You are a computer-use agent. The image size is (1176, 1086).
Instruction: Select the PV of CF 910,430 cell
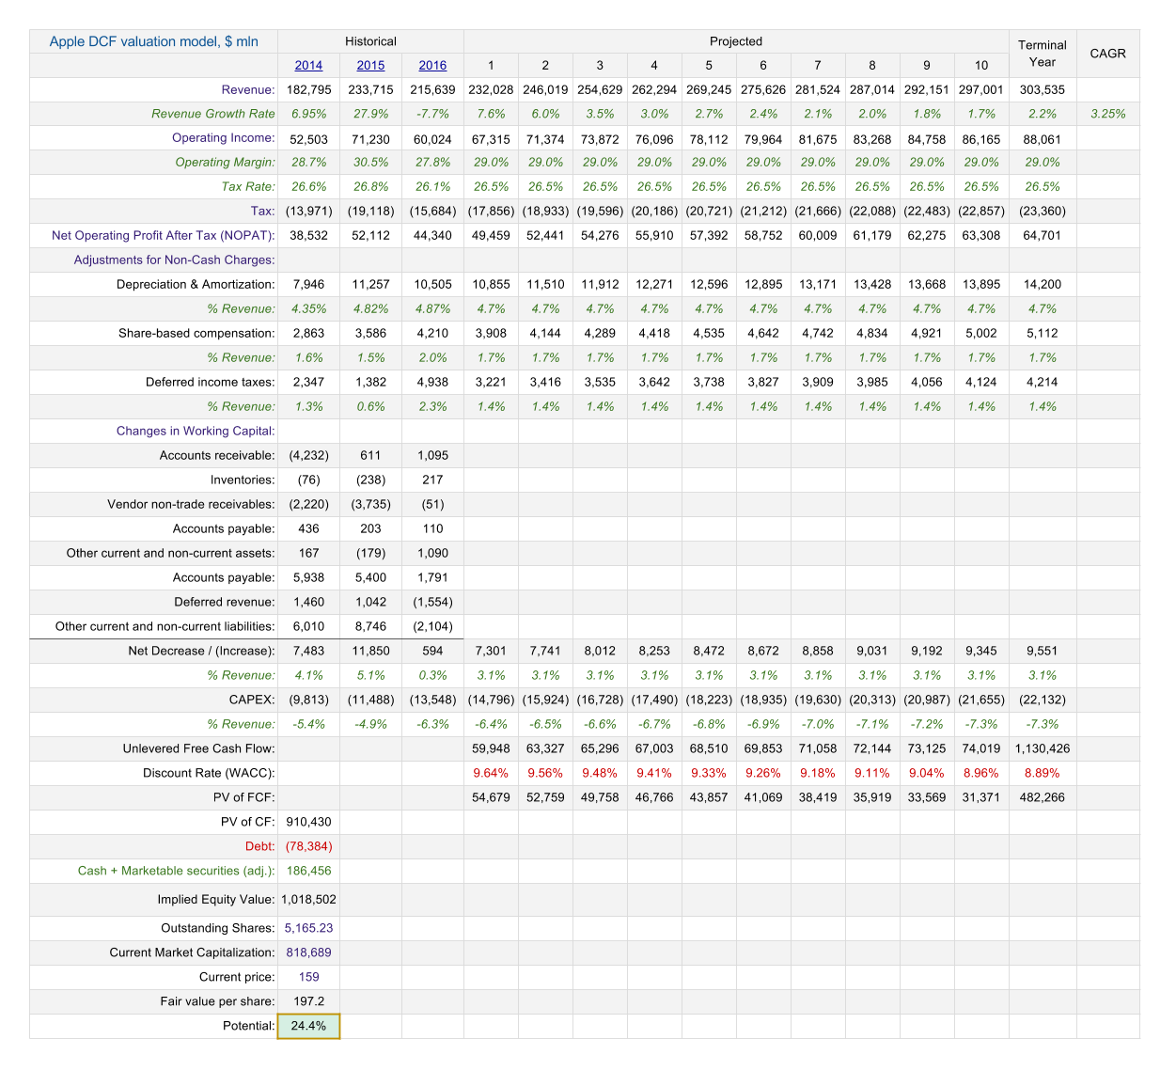(x=308, y=822)
